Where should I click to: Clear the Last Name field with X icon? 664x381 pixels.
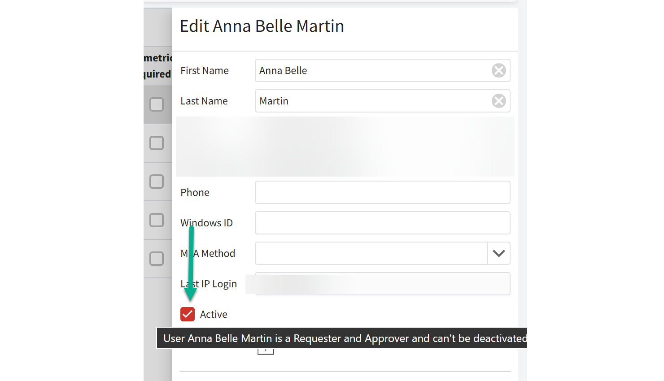498,101
